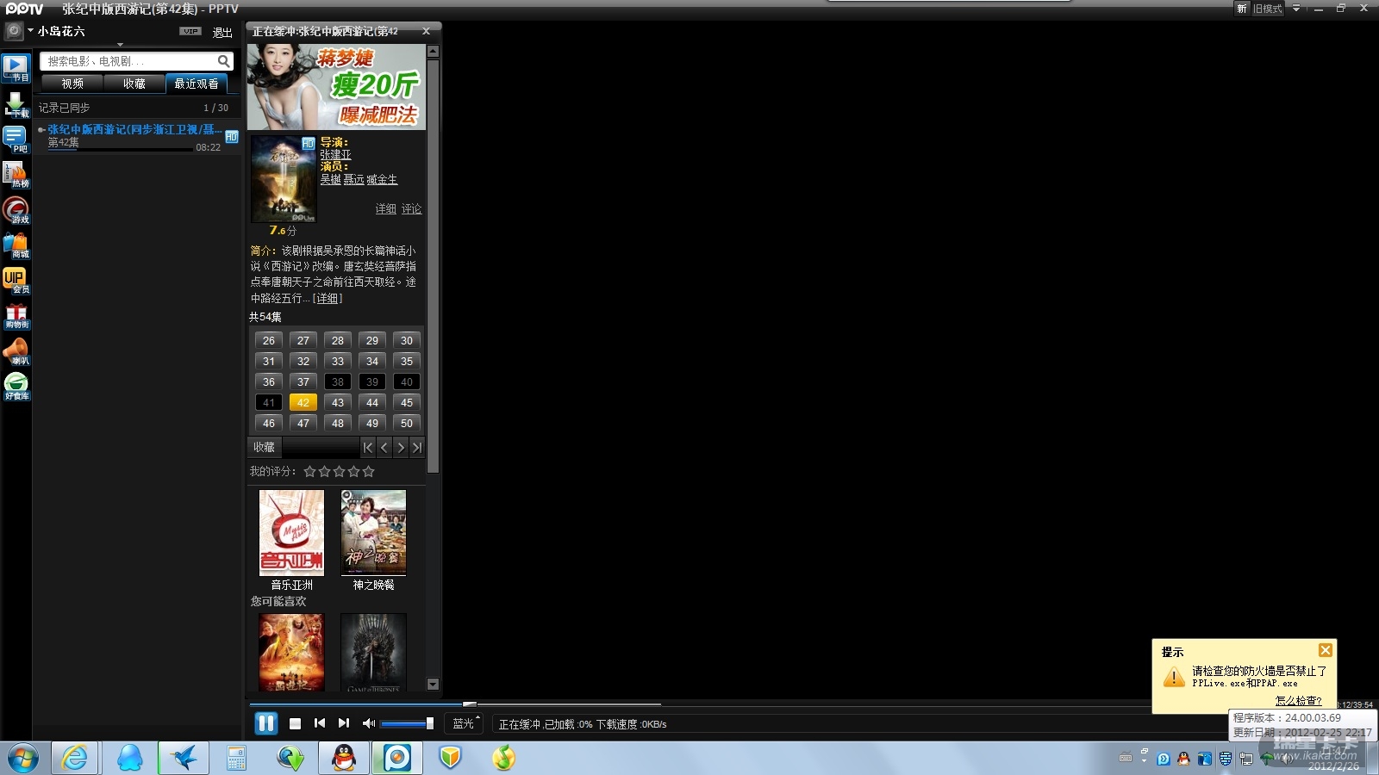Open the 下载 download sidebar icon
This screenshot has width=1379, height=775.
click(x=16, y=104)
